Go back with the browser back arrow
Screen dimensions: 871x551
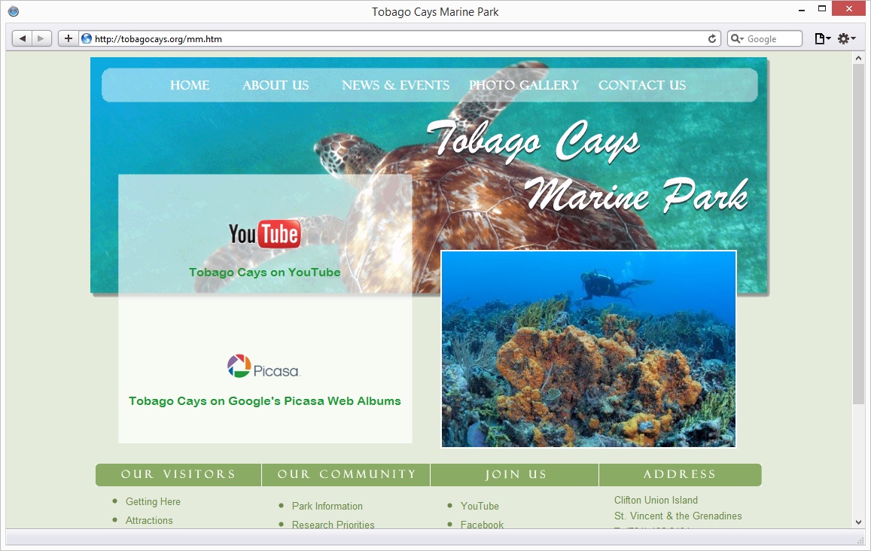pos(23,38)
